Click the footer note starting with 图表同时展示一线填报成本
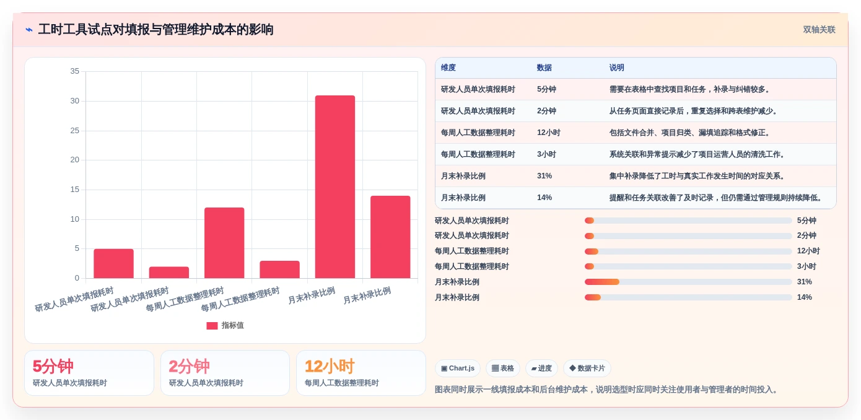Viewport: 861px width, 420px height. pos(608,390)
